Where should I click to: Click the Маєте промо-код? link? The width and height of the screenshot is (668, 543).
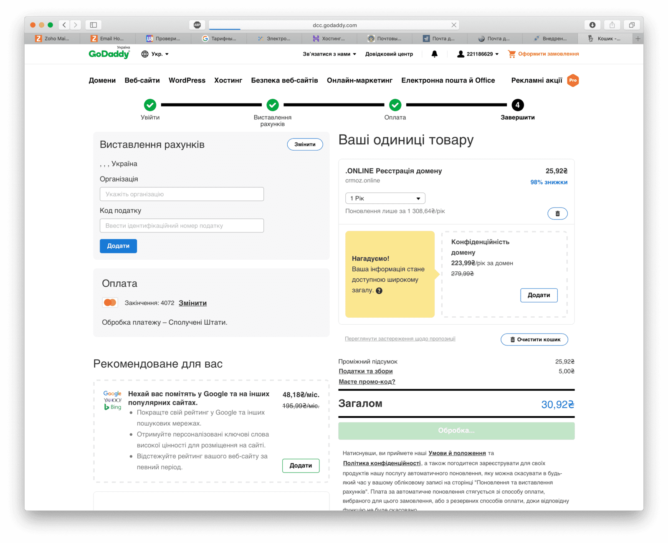click(367, 381)
